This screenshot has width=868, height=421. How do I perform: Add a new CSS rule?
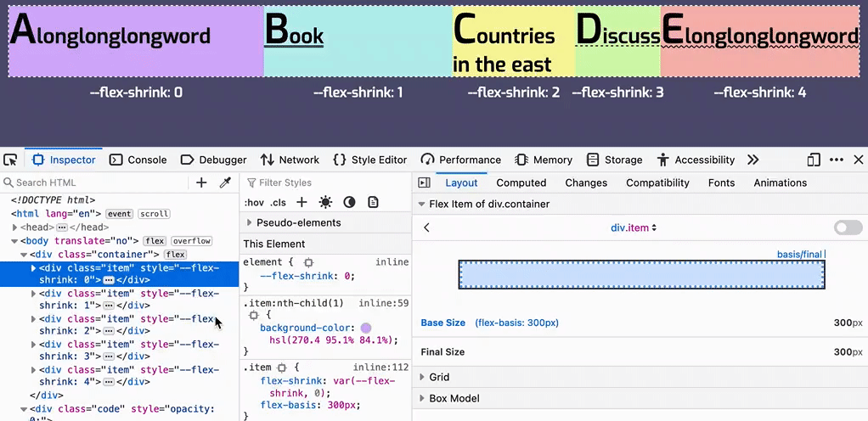pos(302,202)
